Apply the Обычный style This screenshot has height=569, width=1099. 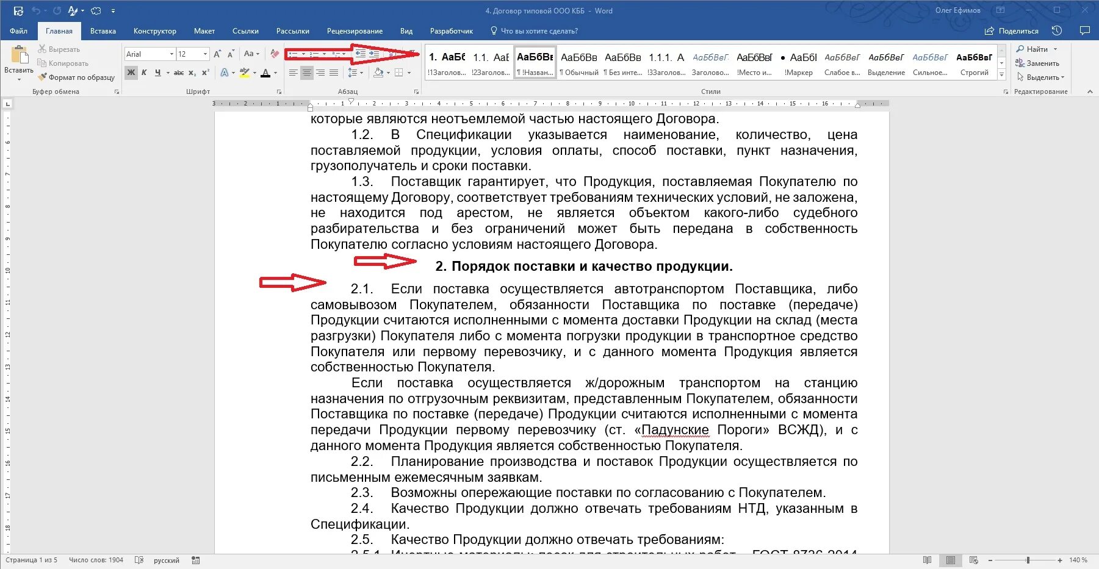580,63
